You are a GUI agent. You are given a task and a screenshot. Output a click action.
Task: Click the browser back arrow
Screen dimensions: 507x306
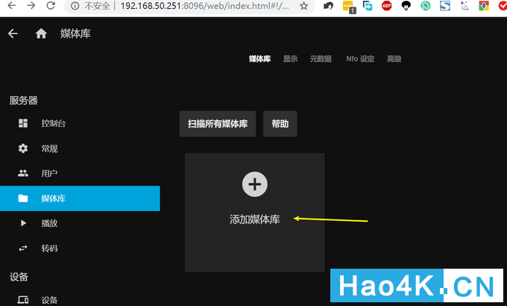click(x=12, y=5)
